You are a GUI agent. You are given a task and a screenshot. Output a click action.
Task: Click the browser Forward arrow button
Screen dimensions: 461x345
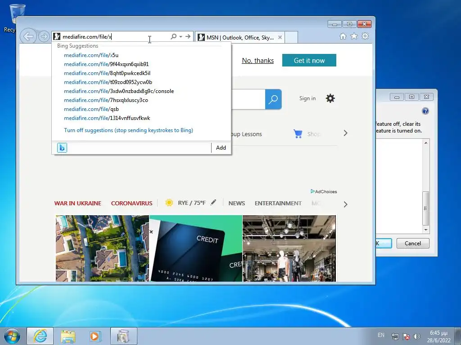[x=44, y=36]
